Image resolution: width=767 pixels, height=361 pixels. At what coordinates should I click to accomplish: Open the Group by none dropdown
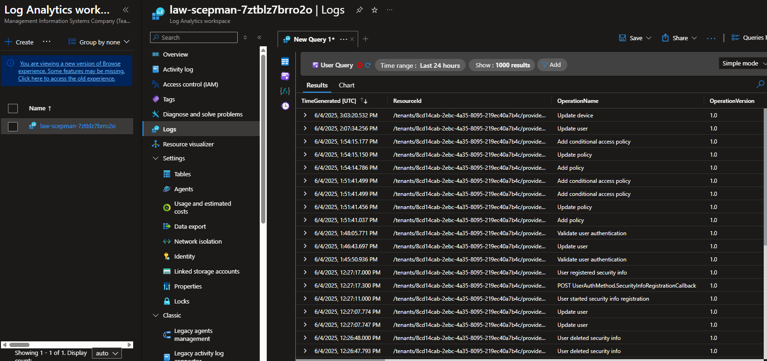(99, 42)
